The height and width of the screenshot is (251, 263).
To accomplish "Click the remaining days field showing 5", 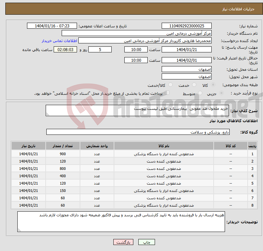I will point(100,49).
